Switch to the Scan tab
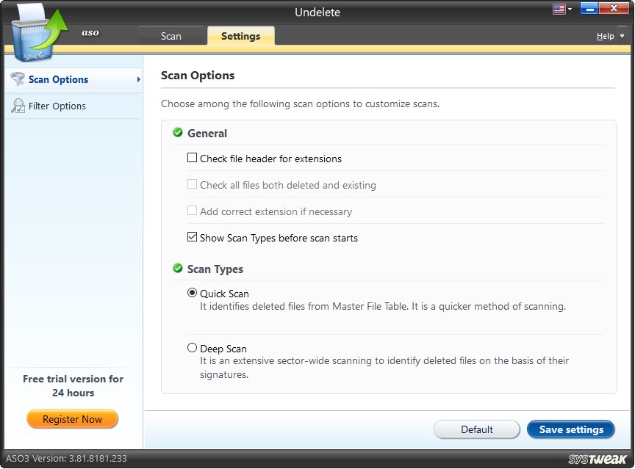 click(x=171, y=34)
